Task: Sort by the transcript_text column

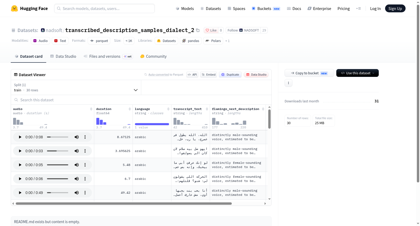Action: click(207, 109)
